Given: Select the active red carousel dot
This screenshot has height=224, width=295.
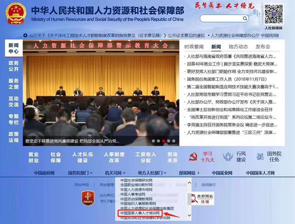Looking at the screenshot, I should tap(164, 141).
